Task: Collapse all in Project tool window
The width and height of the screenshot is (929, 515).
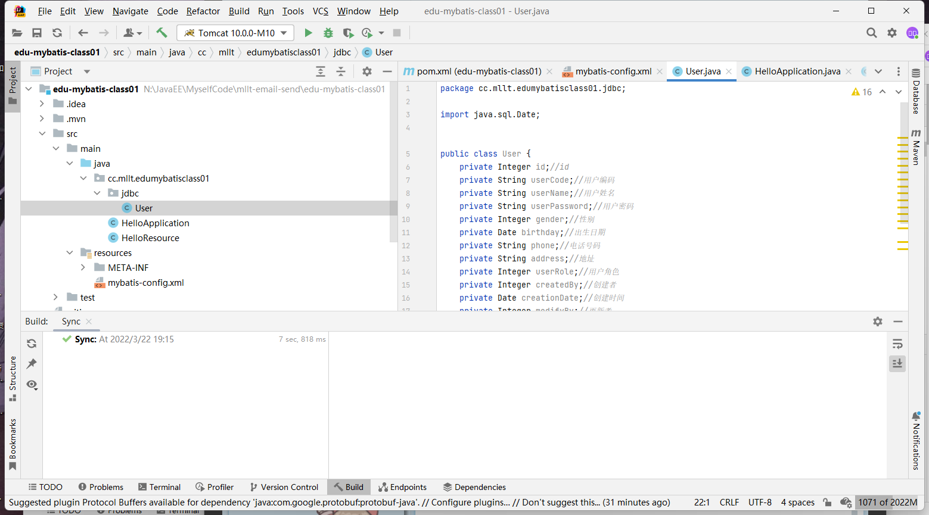Action: tap(341, 71)
